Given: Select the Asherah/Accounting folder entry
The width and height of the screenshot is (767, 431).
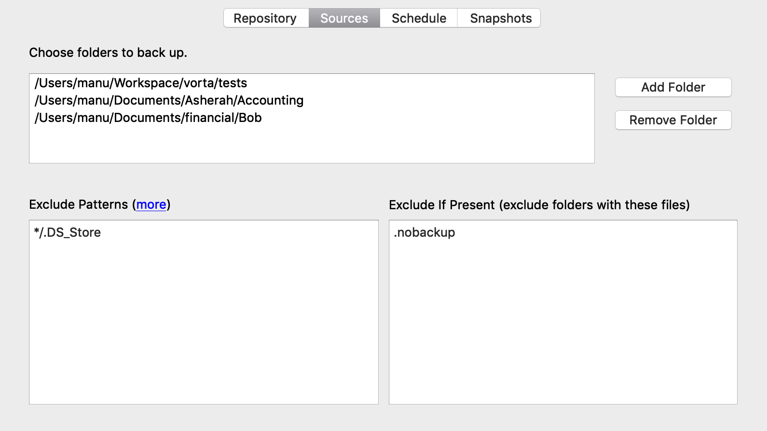Looking at the screenshot, I should (x=169, y=100).
